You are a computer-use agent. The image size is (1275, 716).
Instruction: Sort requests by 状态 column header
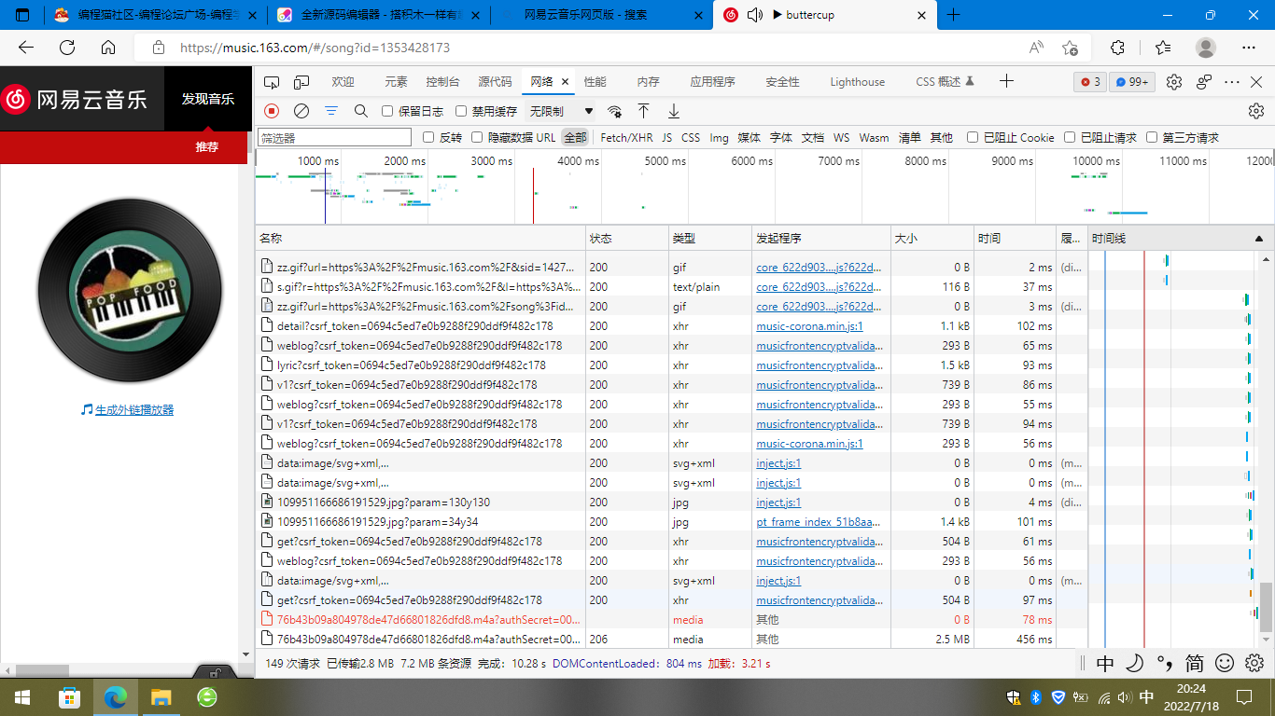(x=627, y=239)
